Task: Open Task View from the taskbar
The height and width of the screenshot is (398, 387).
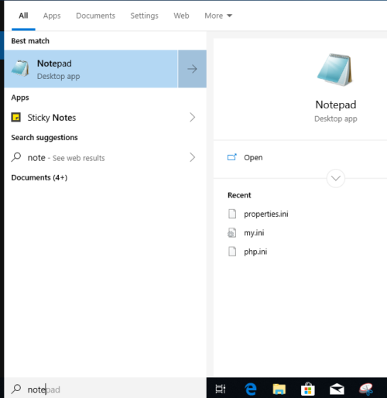Action: 221,389
